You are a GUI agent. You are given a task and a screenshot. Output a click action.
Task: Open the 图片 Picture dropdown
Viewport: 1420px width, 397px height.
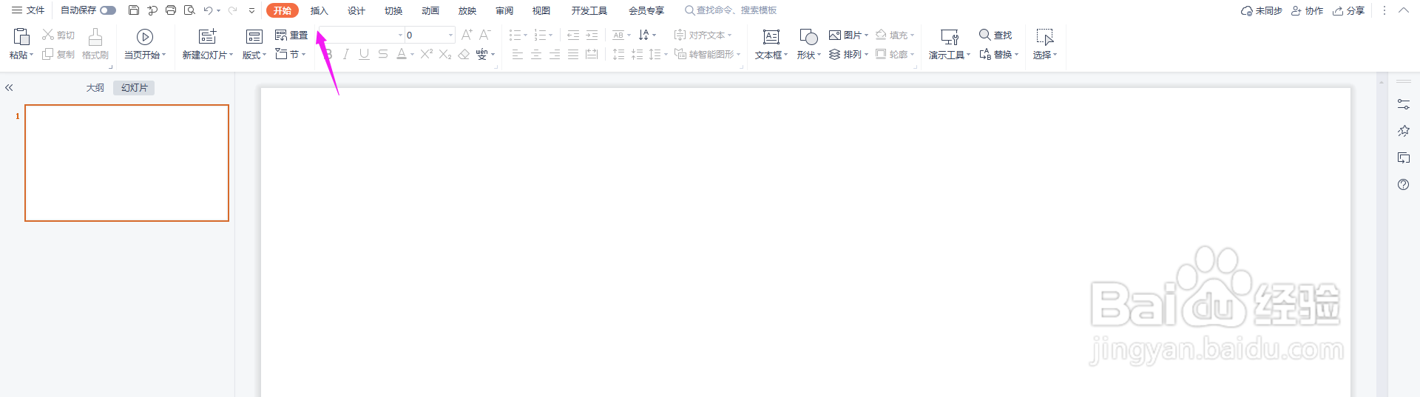coord(848,35)
